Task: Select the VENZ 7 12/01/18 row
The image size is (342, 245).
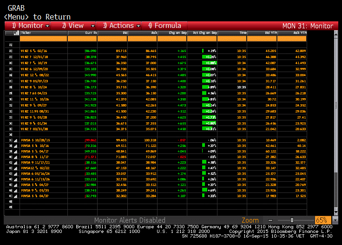Action: 156,57
